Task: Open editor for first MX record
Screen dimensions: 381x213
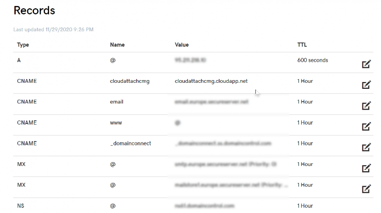Action: pos(366,168)
